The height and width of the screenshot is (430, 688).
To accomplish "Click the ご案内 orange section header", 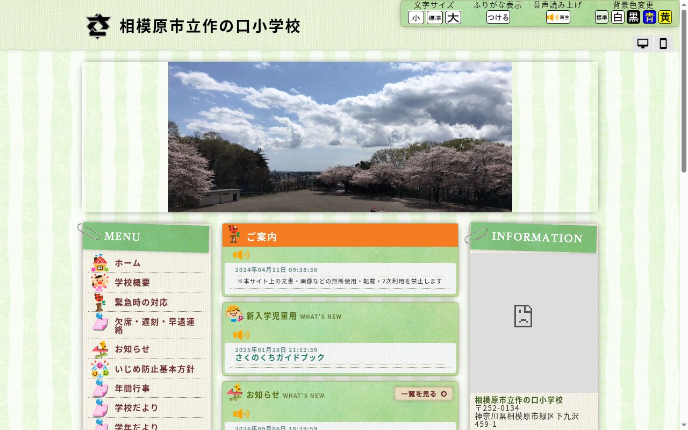I will pyautogui.click(x=340, y=235).
